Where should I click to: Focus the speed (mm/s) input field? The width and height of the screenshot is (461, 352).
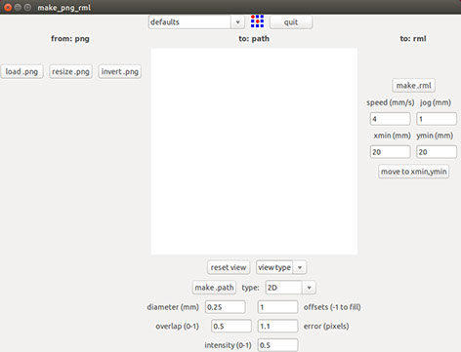pos(390,119)
